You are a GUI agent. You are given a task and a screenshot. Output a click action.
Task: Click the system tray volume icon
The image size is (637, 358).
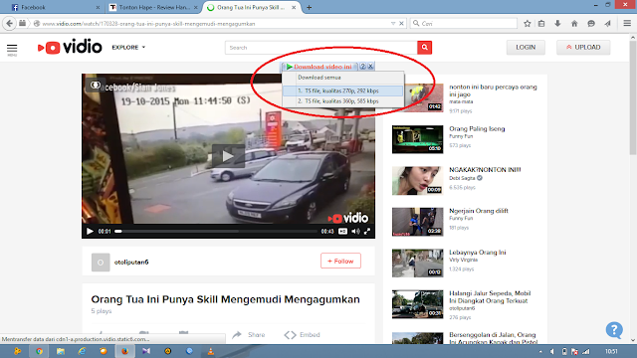pyautogui.click(x=552, y=351)
